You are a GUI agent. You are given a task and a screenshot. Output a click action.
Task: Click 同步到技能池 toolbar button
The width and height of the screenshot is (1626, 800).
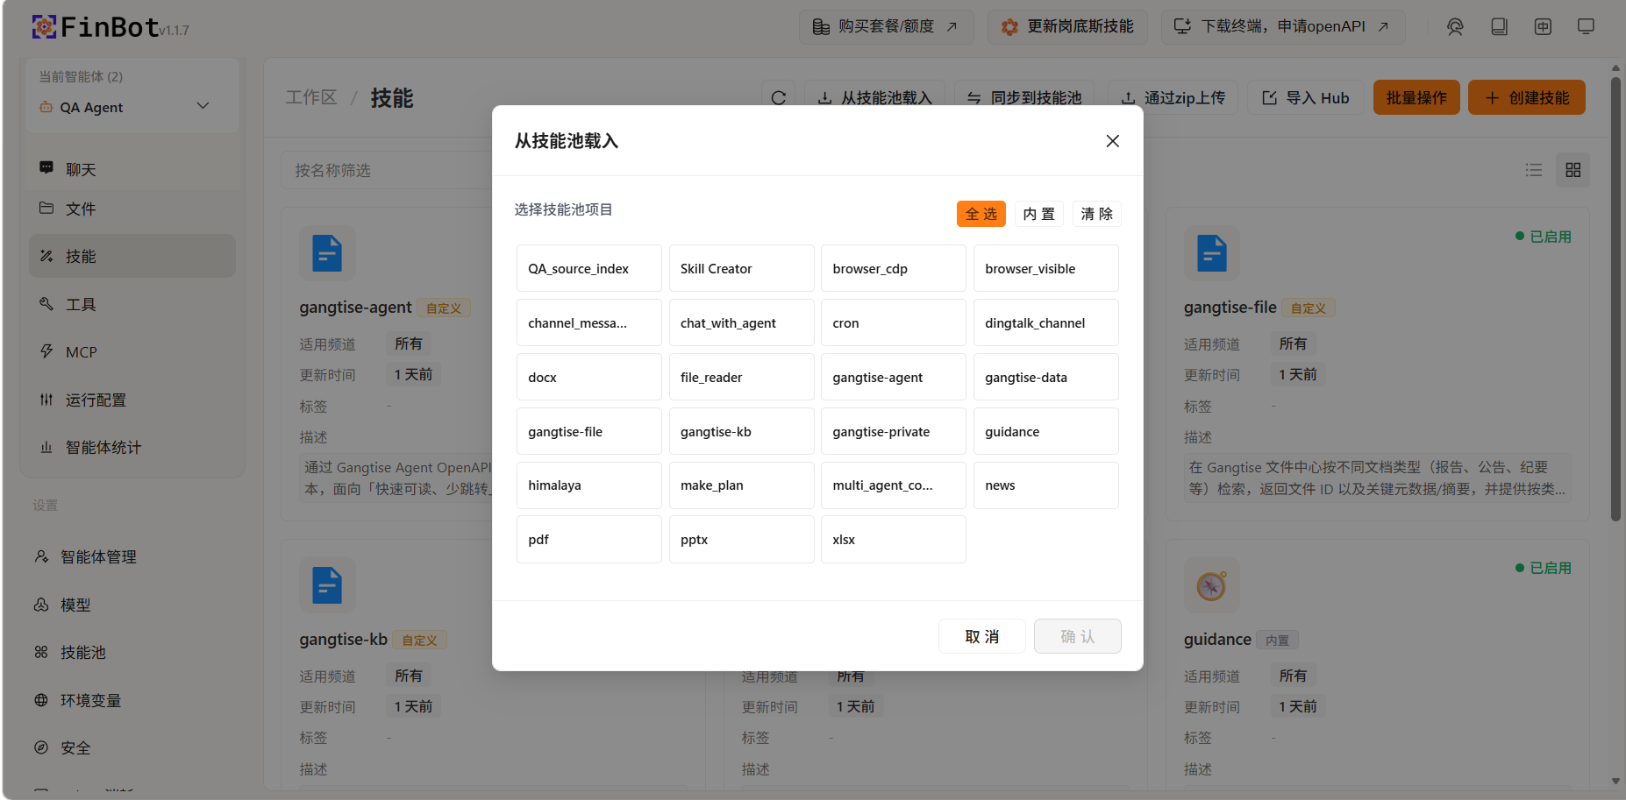click(1024, 97)
